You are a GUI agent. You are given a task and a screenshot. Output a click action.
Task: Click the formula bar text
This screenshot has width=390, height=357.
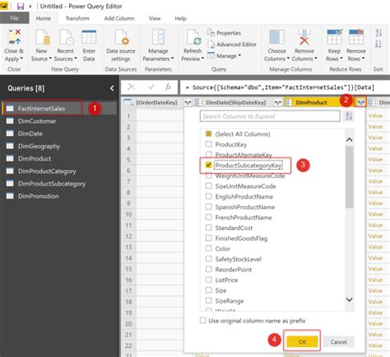280,87
